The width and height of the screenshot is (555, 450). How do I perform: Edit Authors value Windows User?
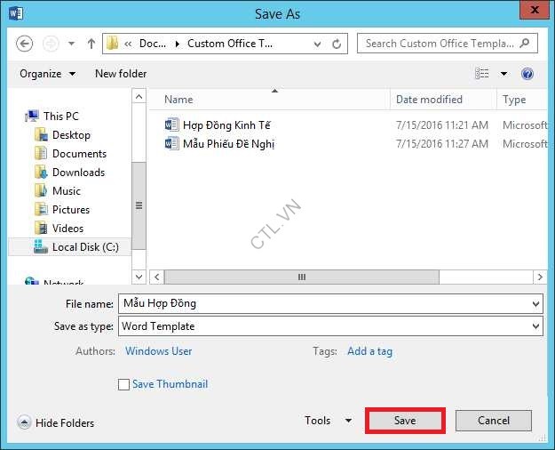coord(159,351)
